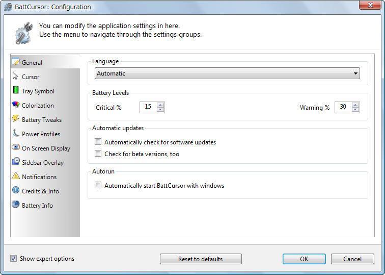This screenshot has height=275, width=385.
Task: Show the Battery Info page
Action: (45, 205)
